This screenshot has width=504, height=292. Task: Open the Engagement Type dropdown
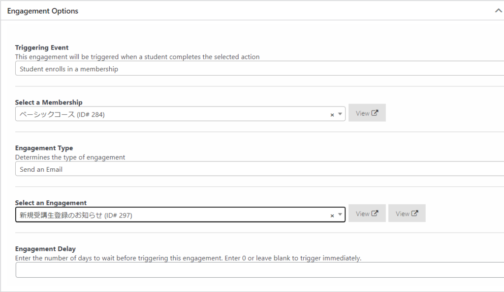tap(259, 169)
